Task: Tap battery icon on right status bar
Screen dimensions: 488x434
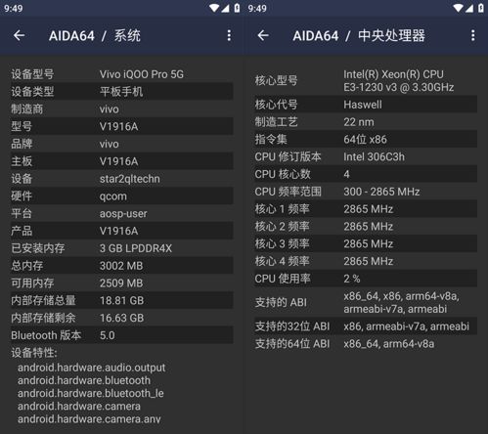Action: coord(481,8)
